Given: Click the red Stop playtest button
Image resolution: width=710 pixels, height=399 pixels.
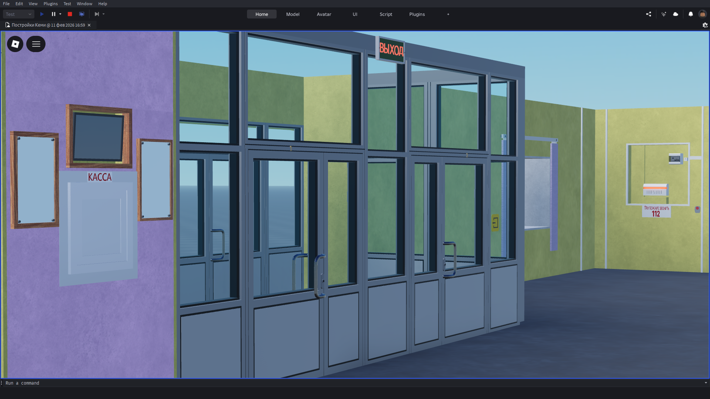Looking at the screenshot, I should click(70, 14).
